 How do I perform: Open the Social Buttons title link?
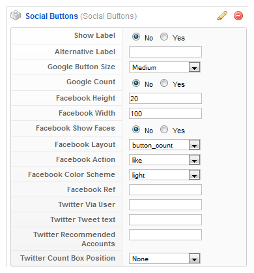click(x=51, y=16)
